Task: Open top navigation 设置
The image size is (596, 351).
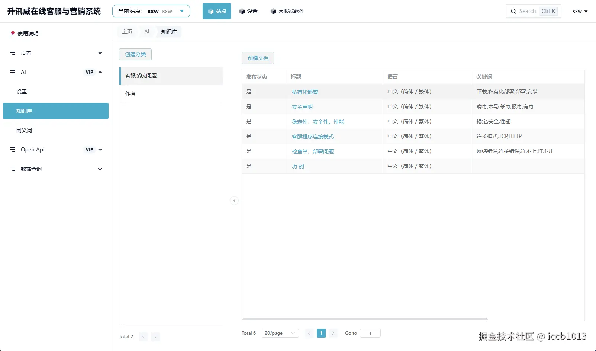Action: tap(248, 11)
